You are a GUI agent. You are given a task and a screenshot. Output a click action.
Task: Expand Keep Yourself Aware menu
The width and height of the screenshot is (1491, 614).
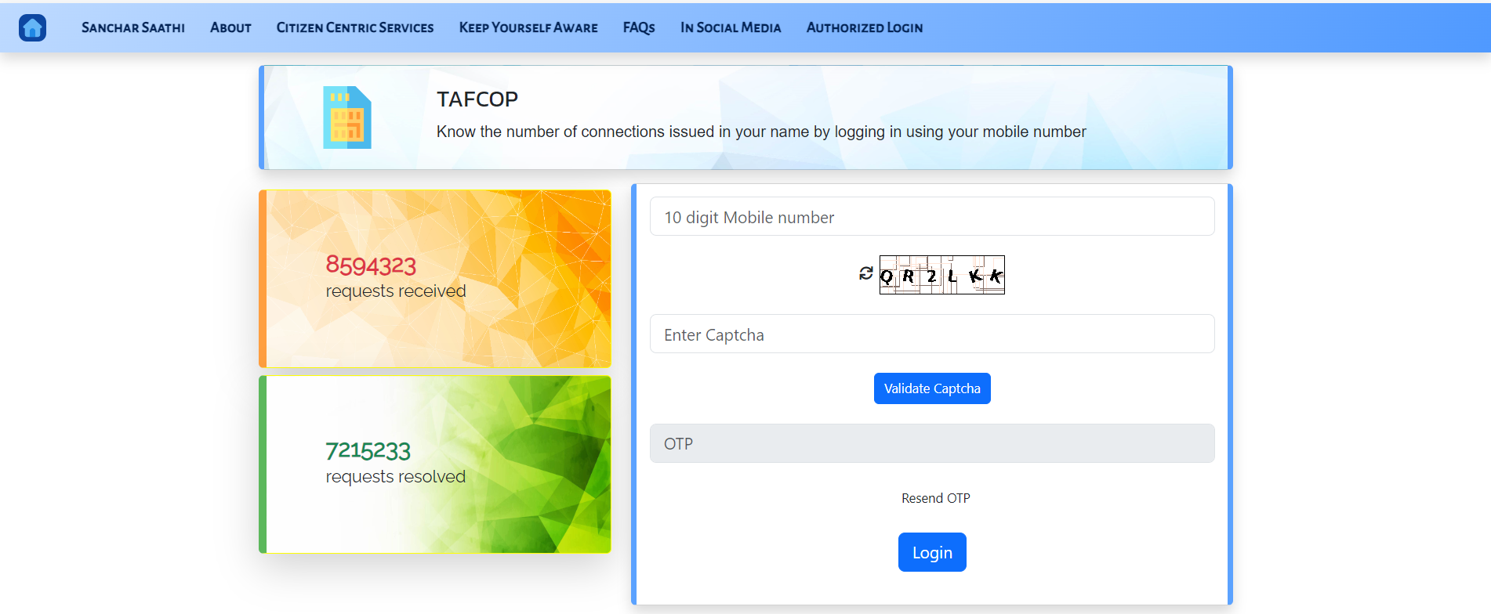click(x=528, y=27)
